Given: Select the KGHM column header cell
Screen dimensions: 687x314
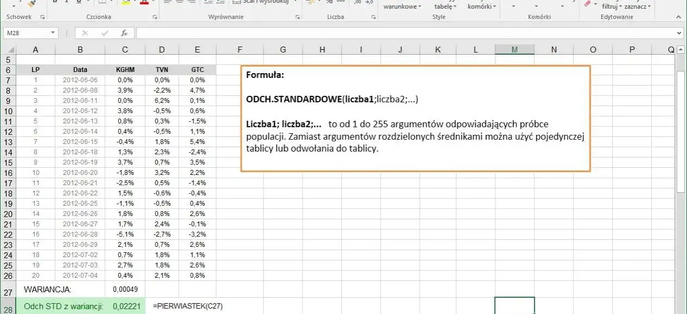Looking at the screenshot, I should tap(125, 70).
